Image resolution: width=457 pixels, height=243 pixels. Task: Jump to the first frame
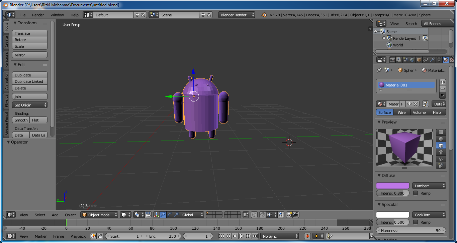pyautogui.click(x=221, y=236)
